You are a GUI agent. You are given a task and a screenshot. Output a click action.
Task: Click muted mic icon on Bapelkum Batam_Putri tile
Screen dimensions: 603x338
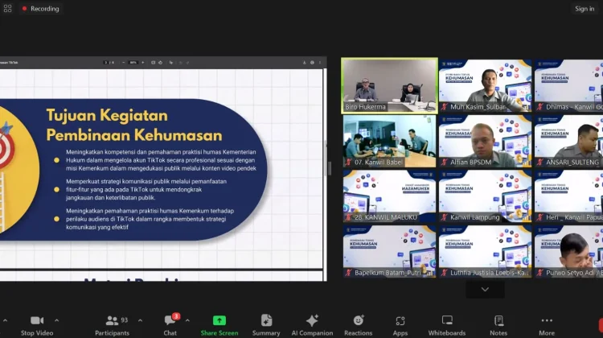click(x=348, y=273)
